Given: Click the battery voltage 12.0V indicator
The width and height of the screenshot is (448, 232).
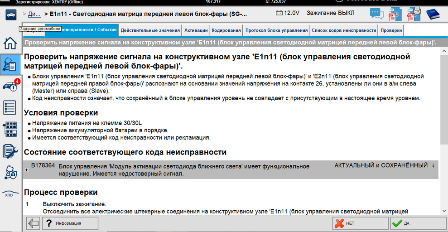Looking at the screenshot, I should pos(287,13).
